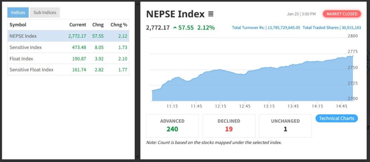Viewport: 370px width, 162px height.
Task: Click the Current column header
Action: tap(78, 25)
